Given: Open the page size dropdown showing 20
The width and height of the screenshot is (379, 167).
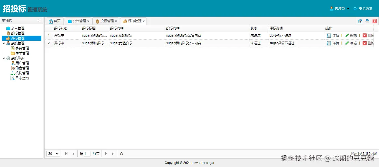Looking at the screenshot, I should [53, 154].
